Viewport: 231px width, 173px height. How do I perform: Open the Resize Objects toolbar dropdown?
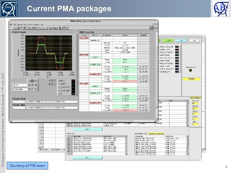(61, 28)
